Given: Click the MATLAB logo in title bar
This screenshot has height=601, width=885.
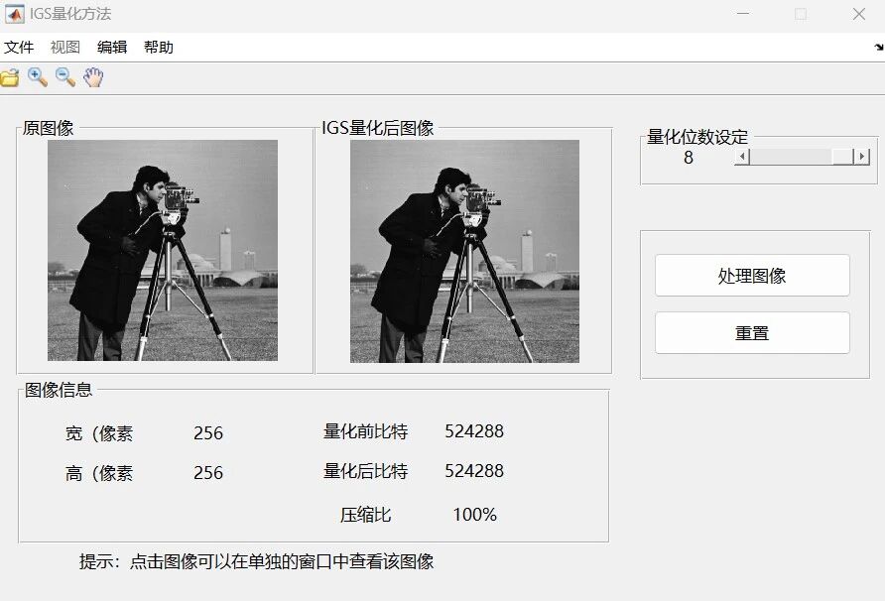Looking at the screenshot, I should click(x=14, y=14).
